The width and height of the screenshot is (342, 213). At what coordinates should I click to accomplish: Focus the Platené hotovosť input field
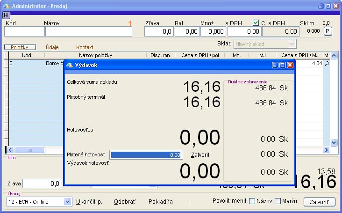pyautogui.click(x=146, y=154)
